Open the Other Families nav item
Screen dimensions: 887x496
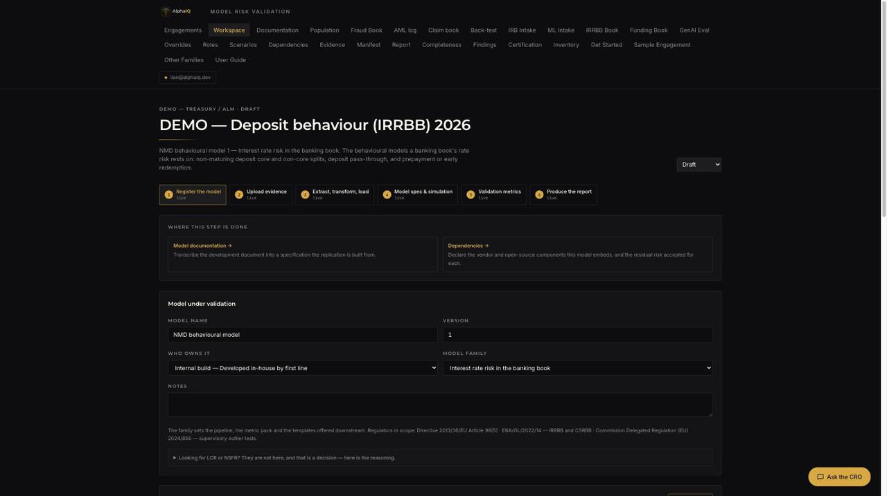click(184, 60)
